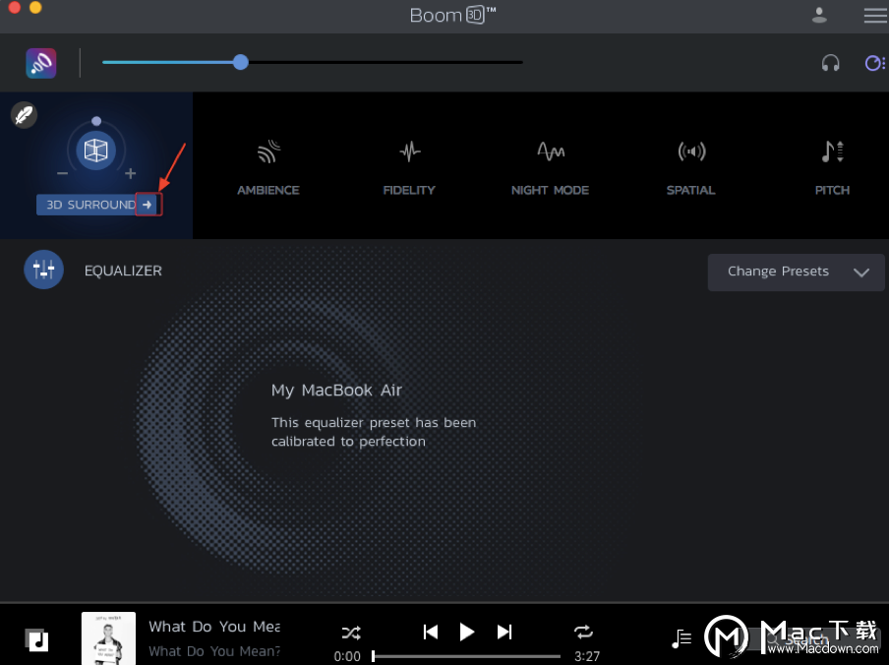Expand the Change Presets dropdown
This screenshot has width=889, height=665.
[x=796, y=272]
